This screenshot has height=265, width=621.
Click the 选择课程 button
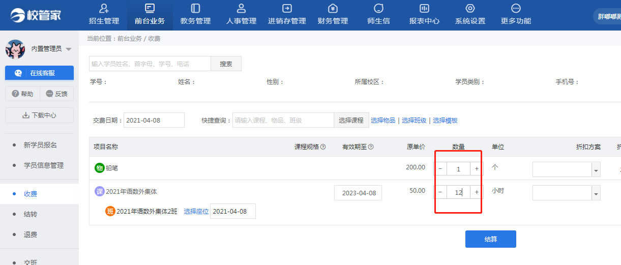pyautogui.click(x=351, y=120)
